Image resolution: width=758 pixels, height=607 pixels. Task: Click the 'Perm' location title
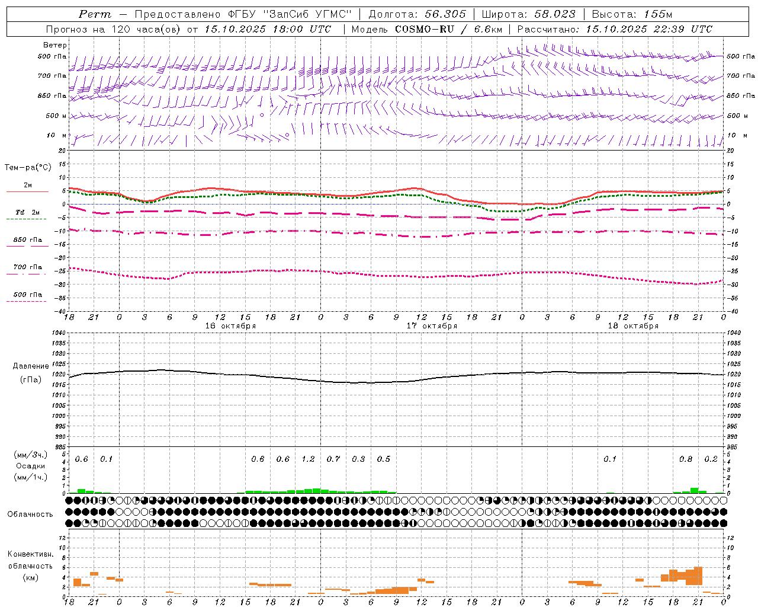95,14
